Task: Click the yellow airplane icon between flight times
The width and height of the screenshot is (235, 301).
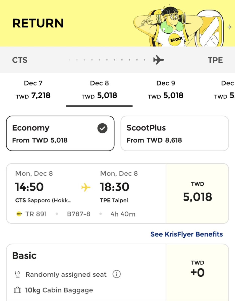Action: click(x=85, y=187)
